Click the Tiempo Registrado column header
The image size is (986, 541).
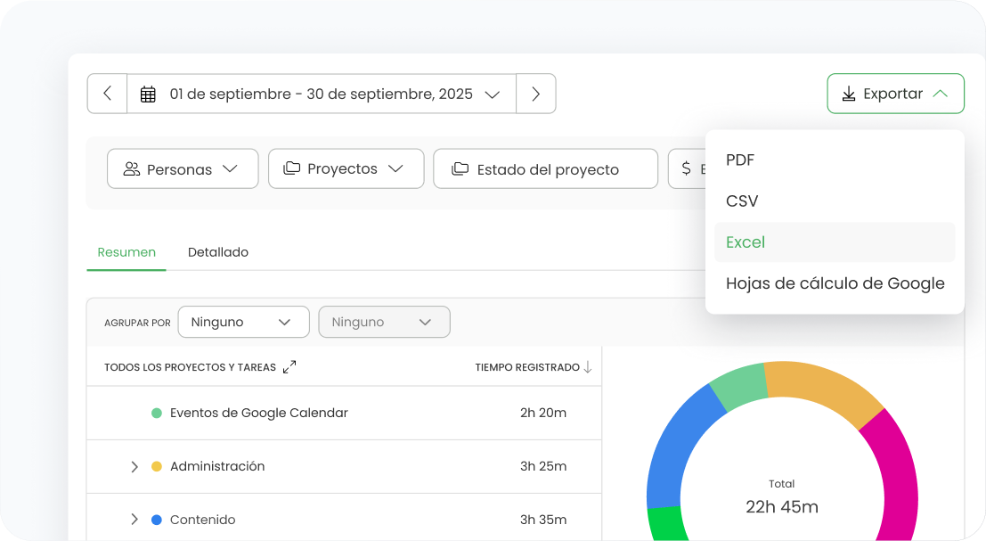[527, 367]
